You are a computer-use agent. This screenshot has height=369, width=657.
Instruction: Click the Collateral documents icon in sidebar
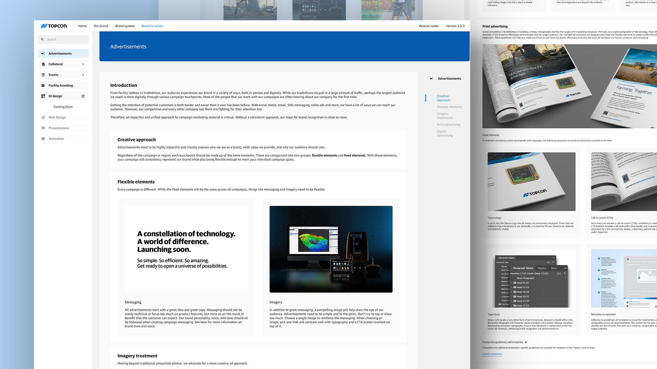(x=43, y=64)
